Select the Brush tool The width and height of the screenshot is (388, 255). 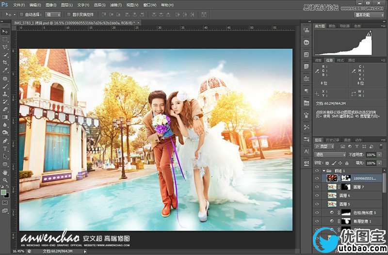(x=5, y=86)
